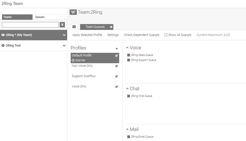Image resolution: width=246 pixels, height=141 pixels.
Task: Toggle the 2Ring Chat Queue checkbox
Action: click(x=128, y=96)
